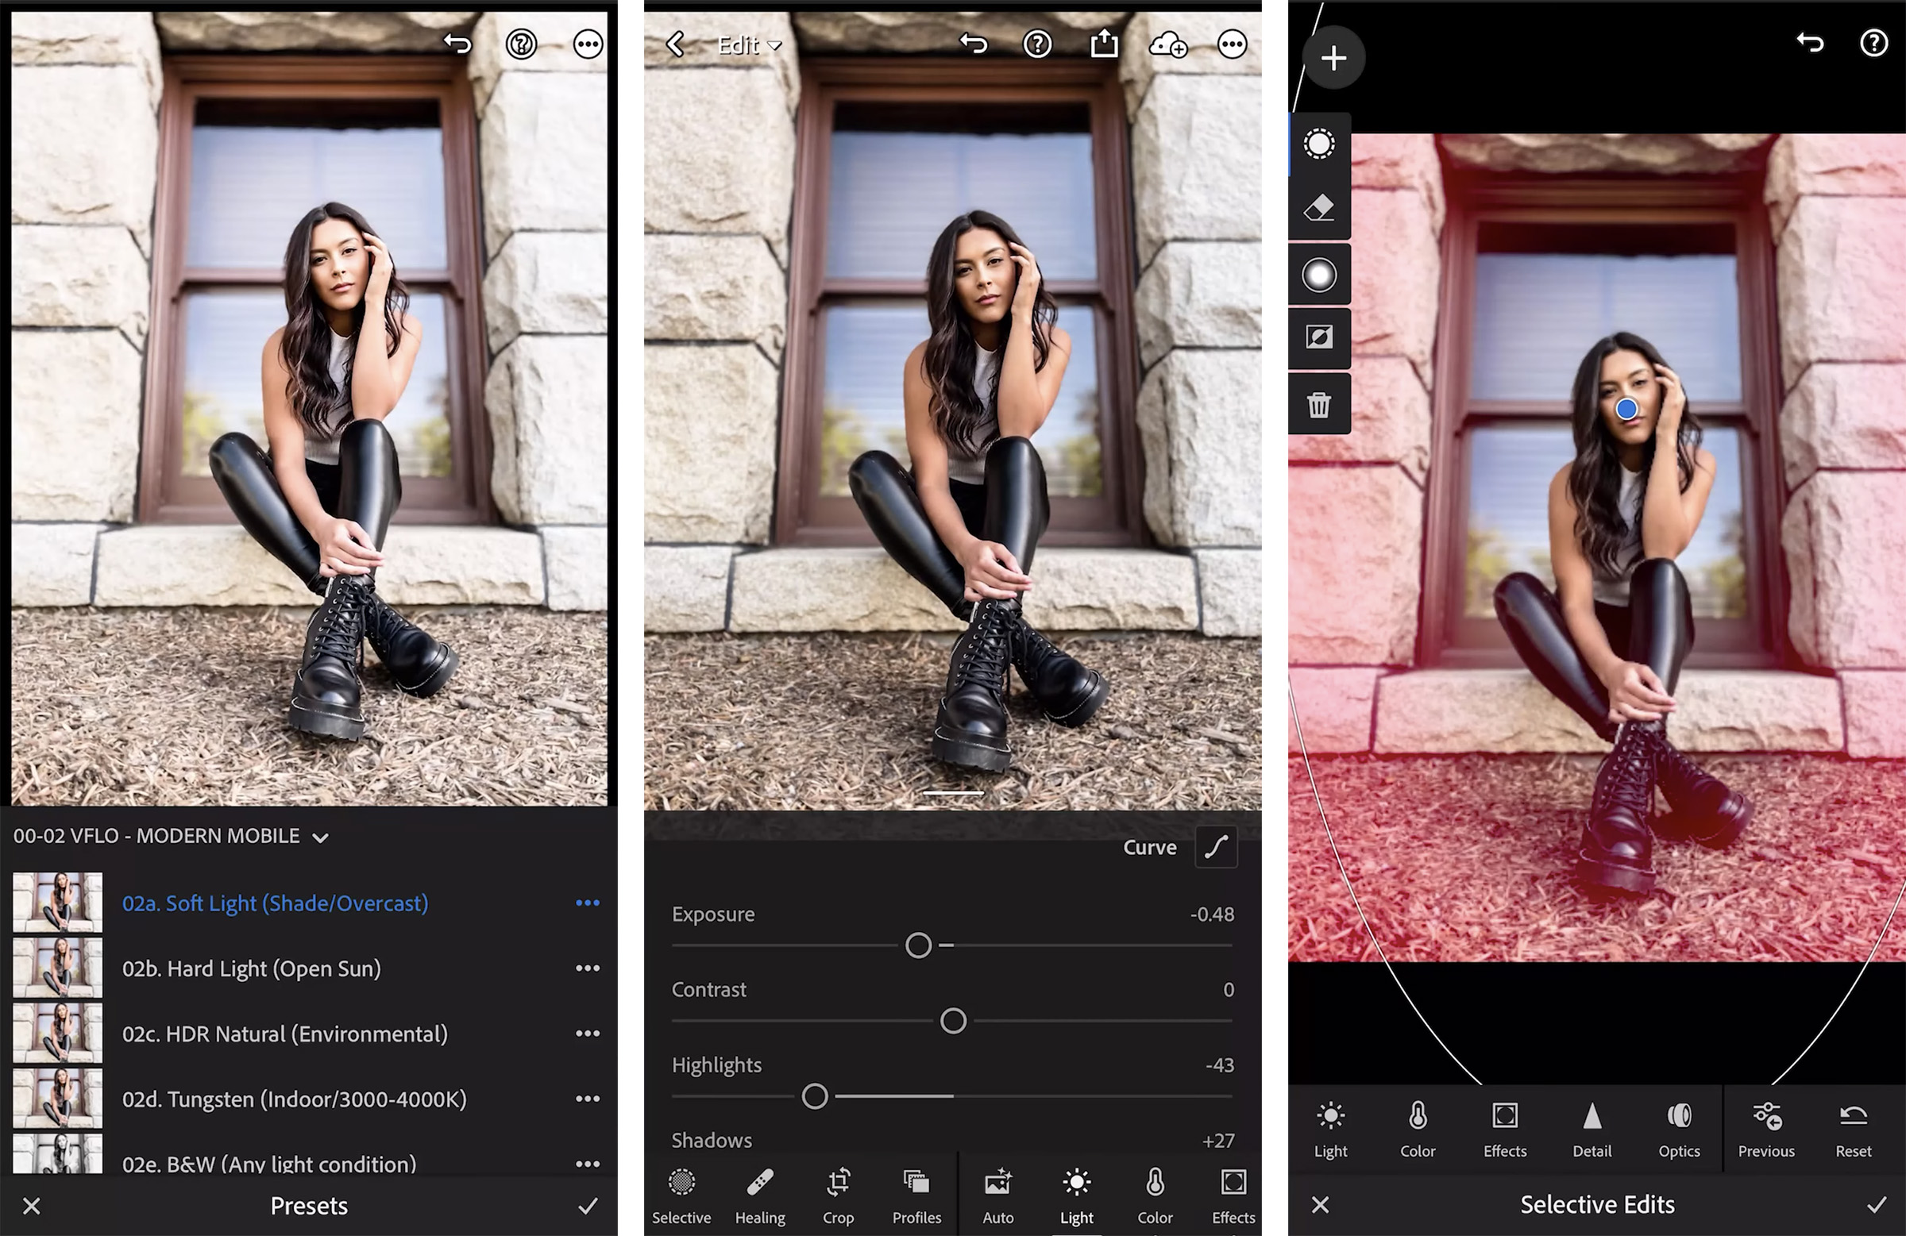The width and height of the screenshot is (1906, 1236).
Task: Select the mask eraser tool
Action: pos(1319,206)
